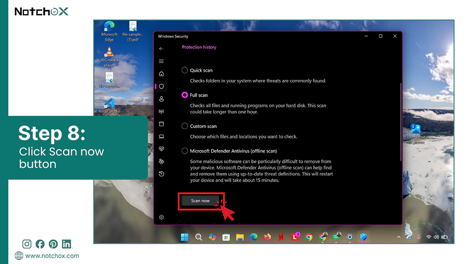Expand the system tray hidden icons chevron
This screenshot has width=469, height=264.
click(x=399, y=237)
